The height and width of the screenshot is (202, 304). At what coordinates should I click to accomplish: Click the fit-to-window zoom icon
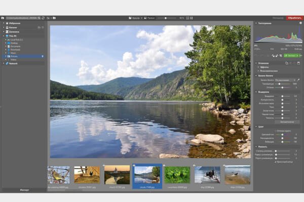click(187, 18)
